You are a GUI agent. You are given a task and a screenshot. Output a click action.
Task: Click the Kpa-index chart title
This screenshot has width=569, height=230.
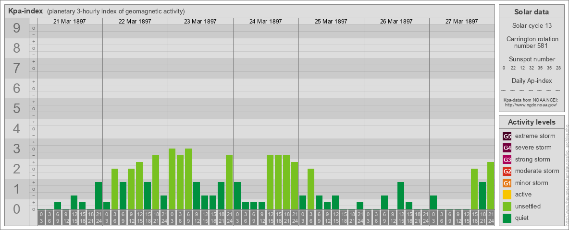coord(26,11)
